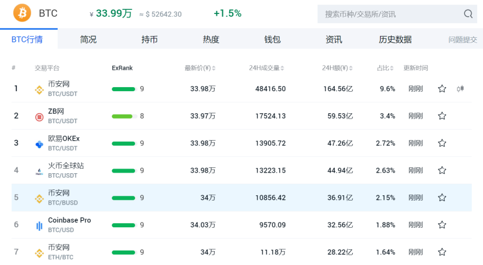
Task: Click the search magnifier icon
Action: (468, 14)
